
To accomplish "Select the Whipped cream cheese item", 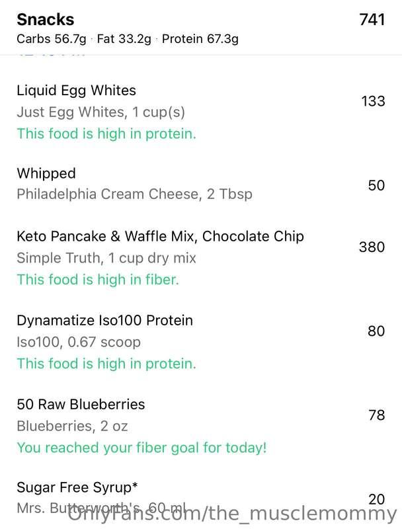I will pyautogui.click(x=201, y=184).
